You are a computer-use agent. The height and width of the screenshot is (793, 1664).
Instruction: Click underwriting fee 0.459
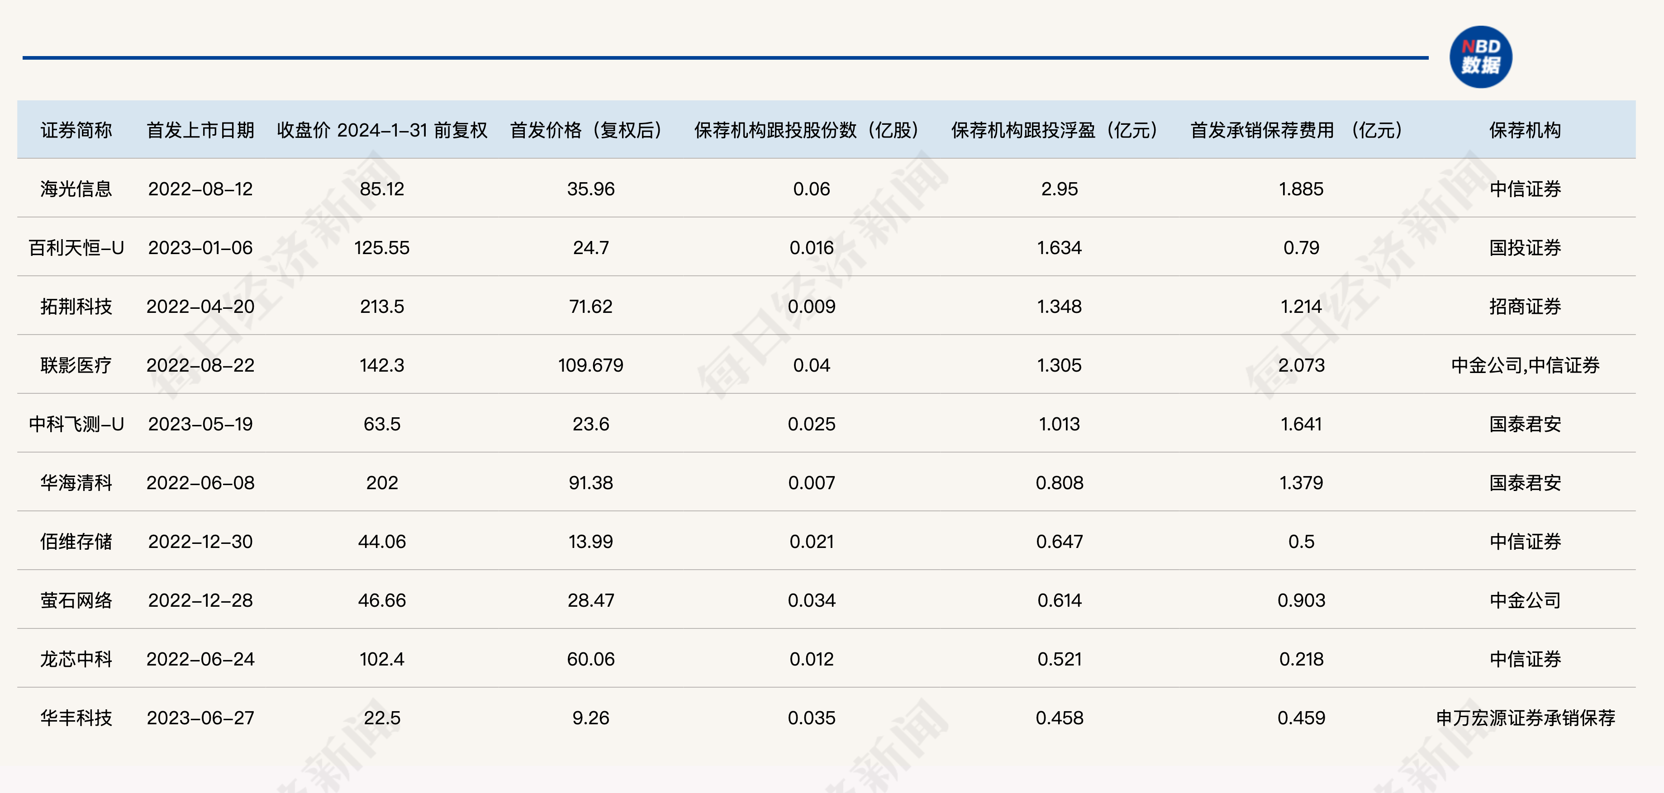point(1301,718)
